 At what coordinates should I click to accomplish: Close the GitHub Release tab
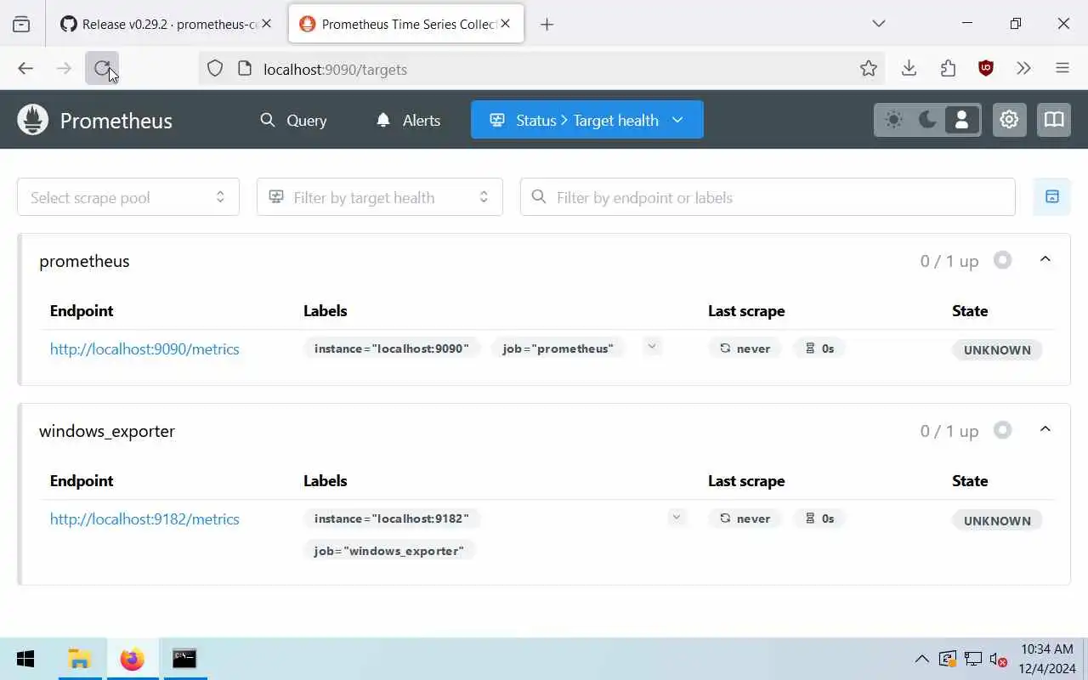pyautogui.click(x=266, y=24)
